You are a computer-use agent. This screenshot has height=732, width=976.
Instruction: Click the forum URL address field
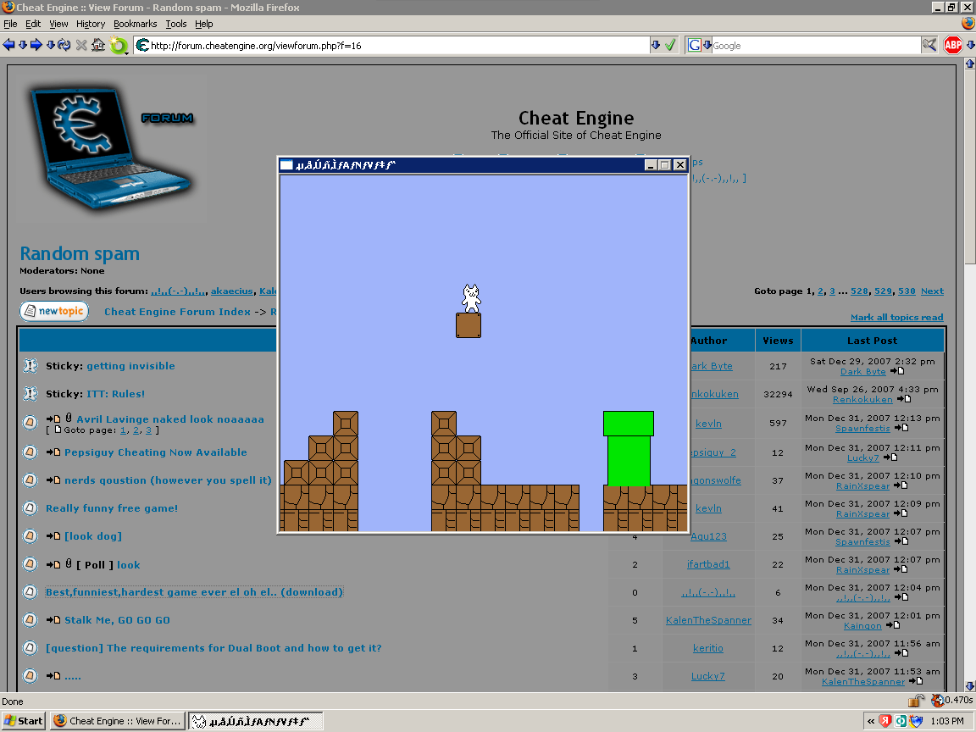coord(398,46)
